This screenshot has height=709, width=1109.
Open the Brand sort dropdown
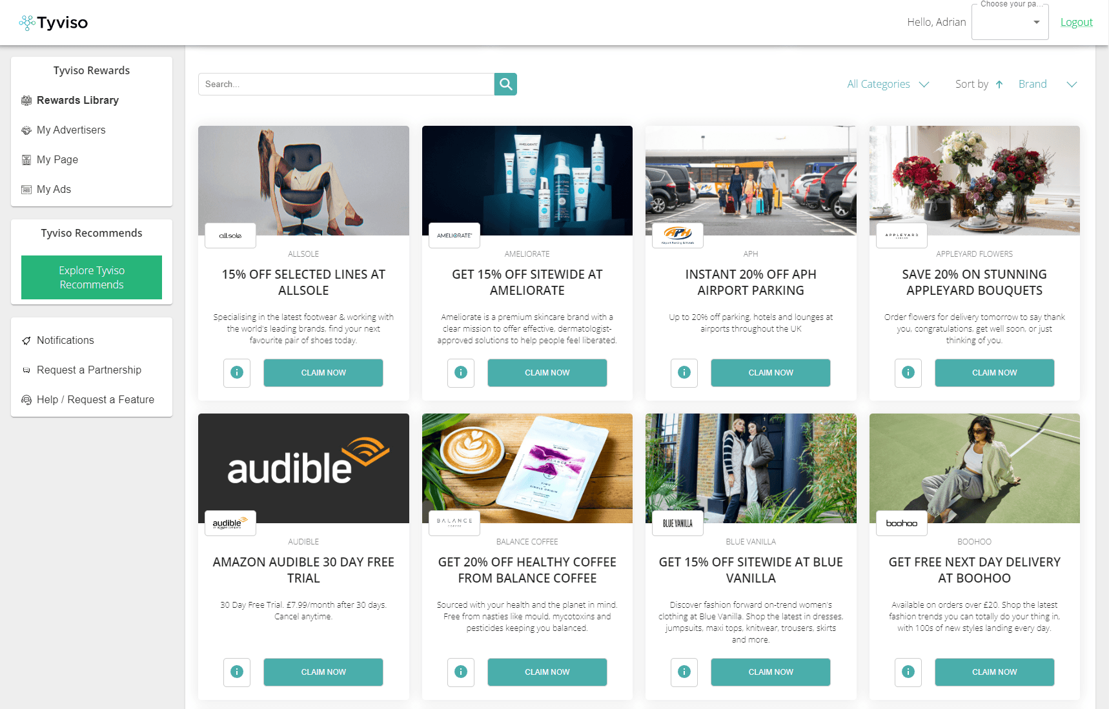pyautogui.click(x=1048, y=85)
